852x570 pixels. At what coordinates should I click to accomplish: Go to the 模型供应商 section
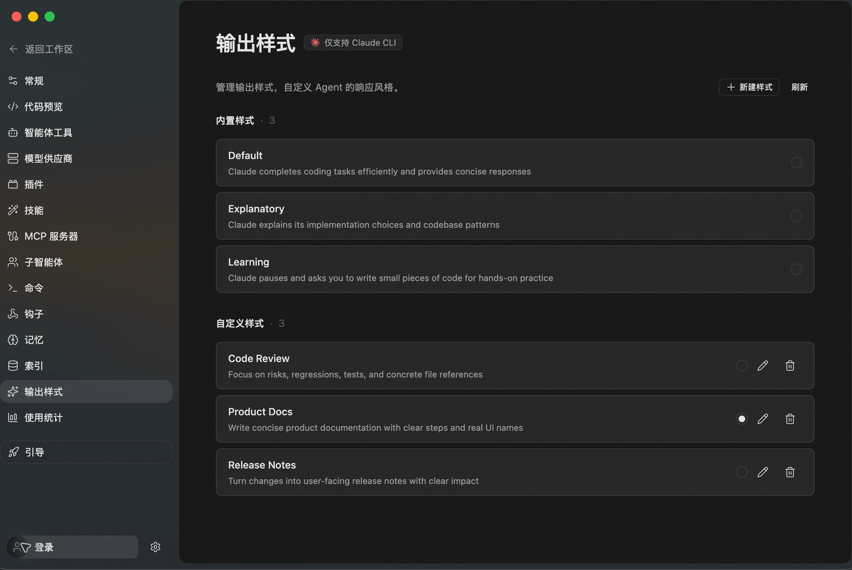(x=86, y=158)
